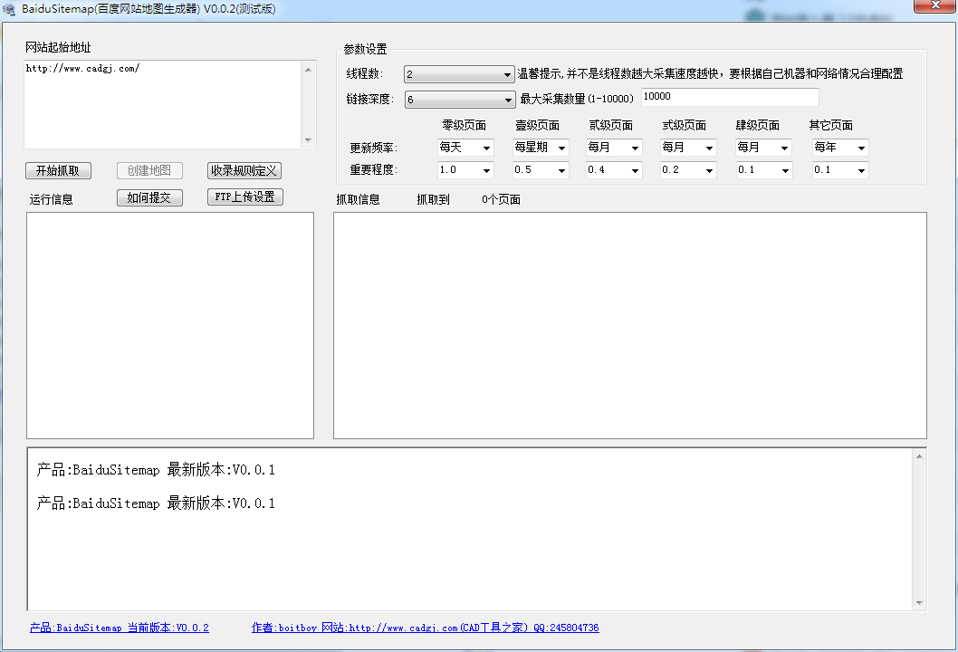Open FTP上传设置 settings

245,197
